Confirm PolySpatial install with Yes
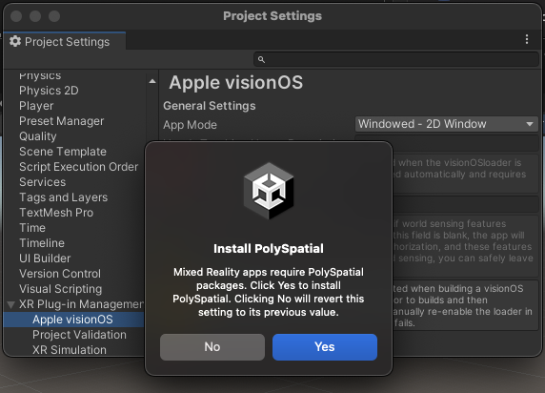The width and height of the screenshot is (545, 393). coord(325,347)
